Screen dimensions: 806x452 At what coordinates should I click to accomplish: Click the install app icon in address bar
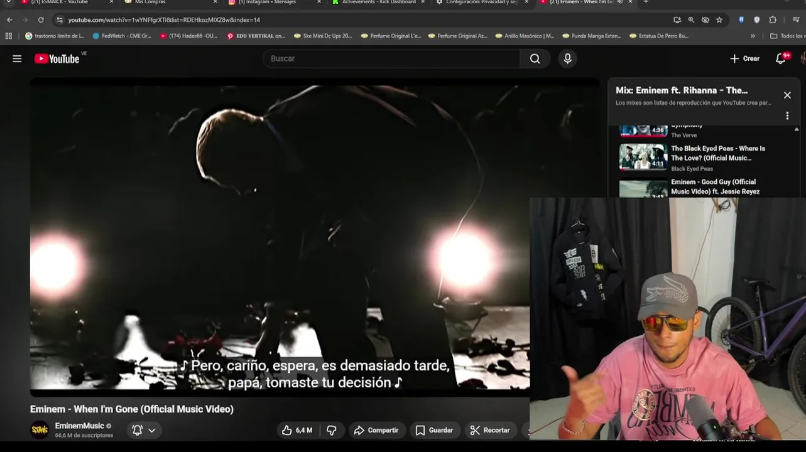click(x=677, y=20)
